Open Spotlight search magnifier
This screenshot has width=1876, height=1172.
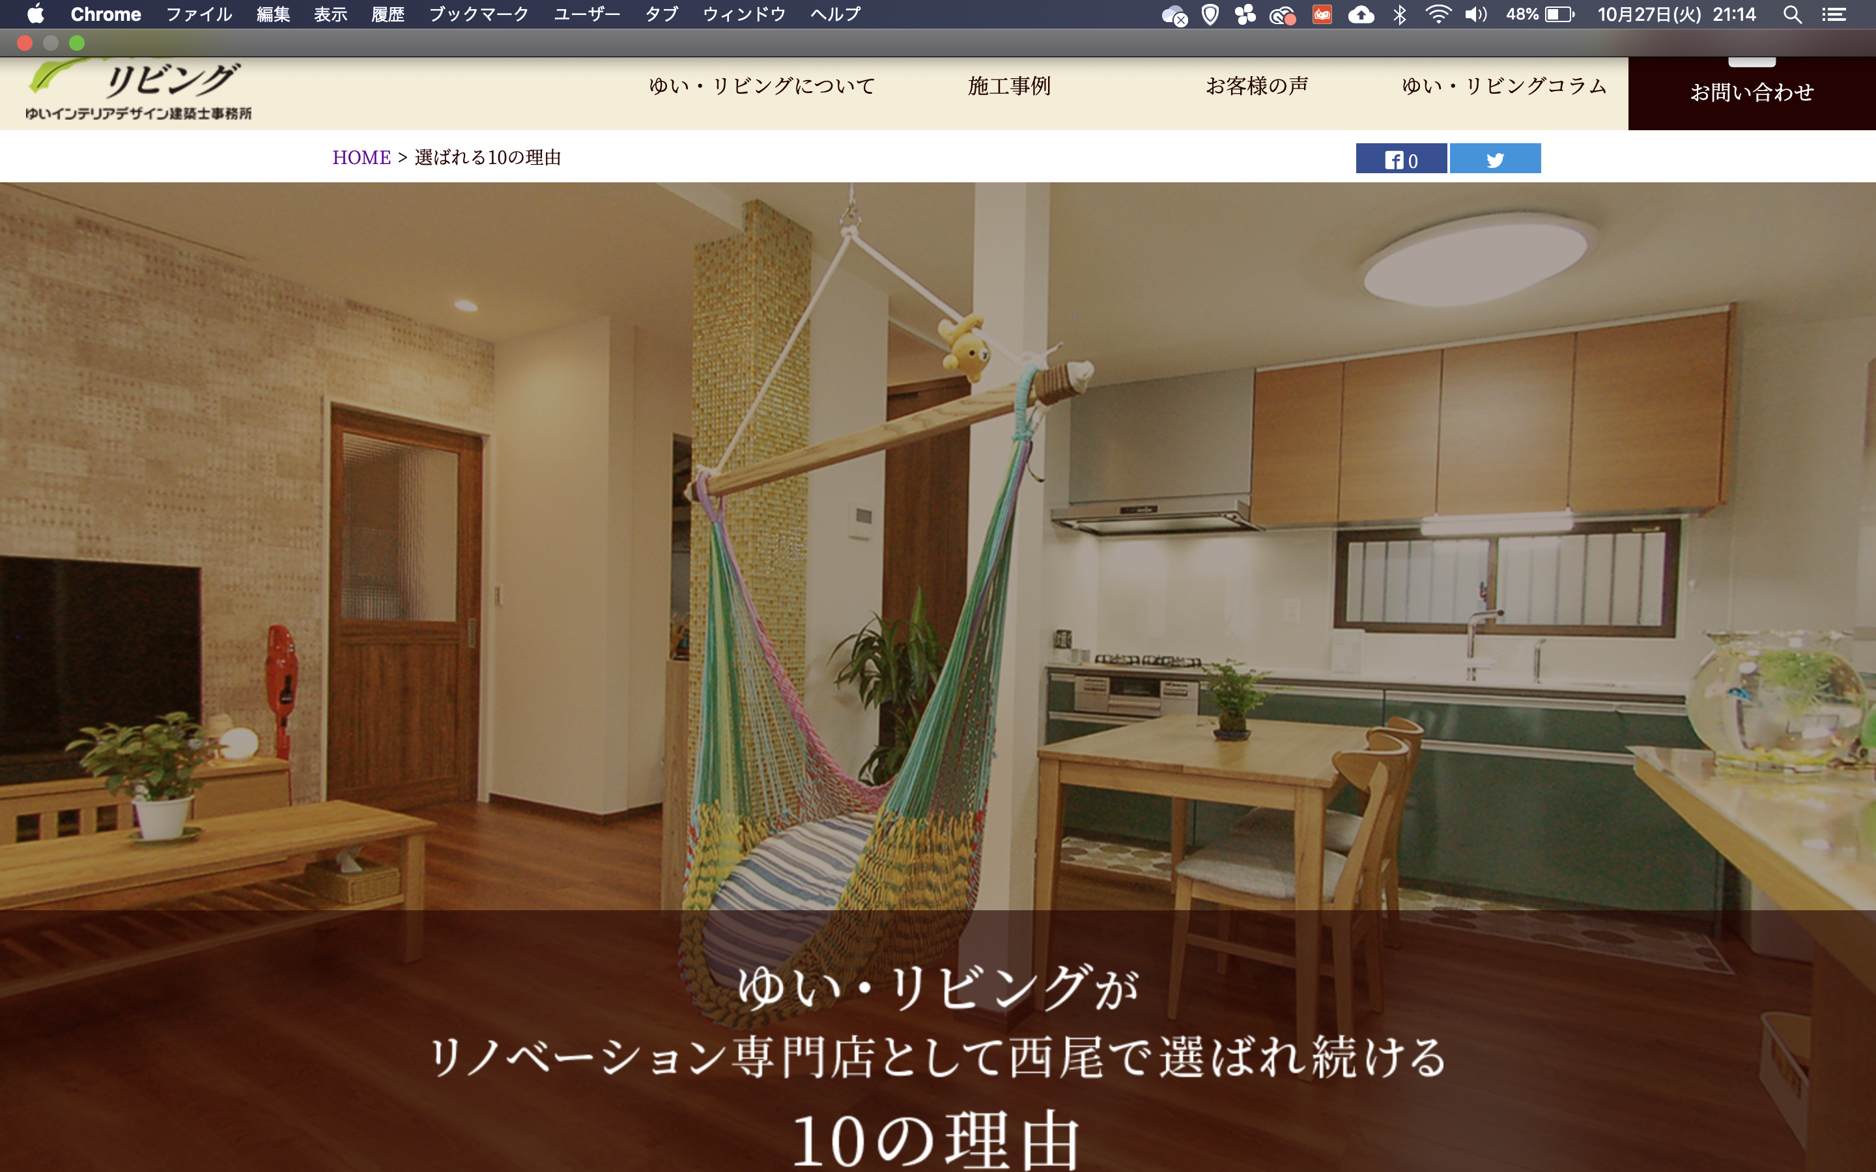point(1792,14)
